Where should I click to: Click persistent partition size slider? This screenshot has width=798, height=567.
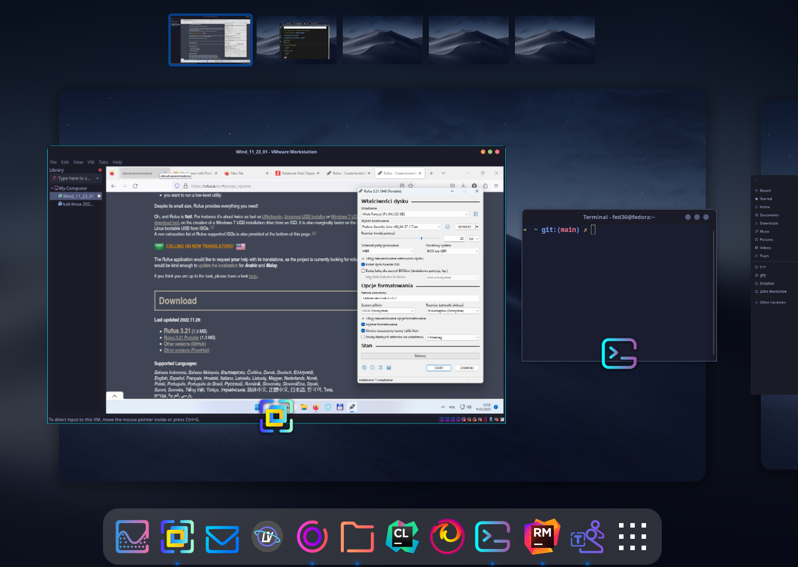[x=401, y=239]
